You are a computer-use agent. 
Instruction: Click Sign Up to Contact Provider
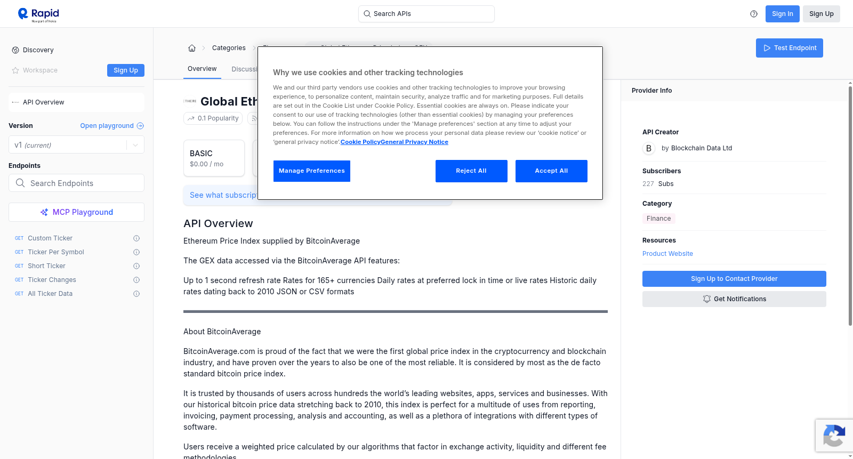click(734, 279)
